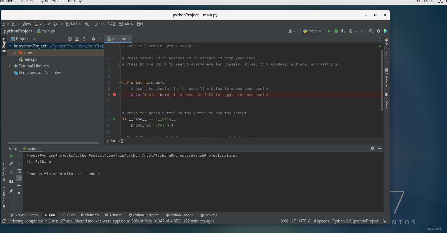Open the profiler dropdown arrow beside clock icon
447x233 pixels.
click(356, 31)
